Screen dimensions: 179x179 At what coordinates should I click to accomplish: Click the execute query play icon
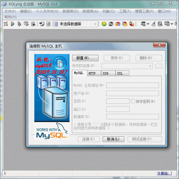pyautogui.click(x=13, y=24)
